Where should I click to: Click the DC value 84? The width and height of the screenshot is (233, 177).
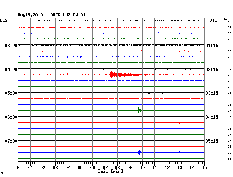tap(229, 159)
